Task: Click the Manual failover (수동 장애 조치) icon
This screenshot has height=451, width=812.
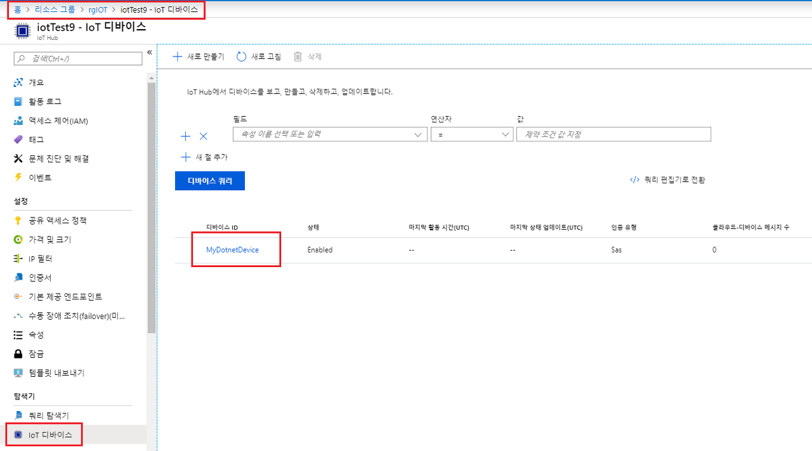Action: 18,316
